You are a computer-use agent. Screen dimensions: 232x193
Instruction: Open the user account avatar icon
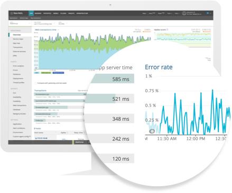184,13
